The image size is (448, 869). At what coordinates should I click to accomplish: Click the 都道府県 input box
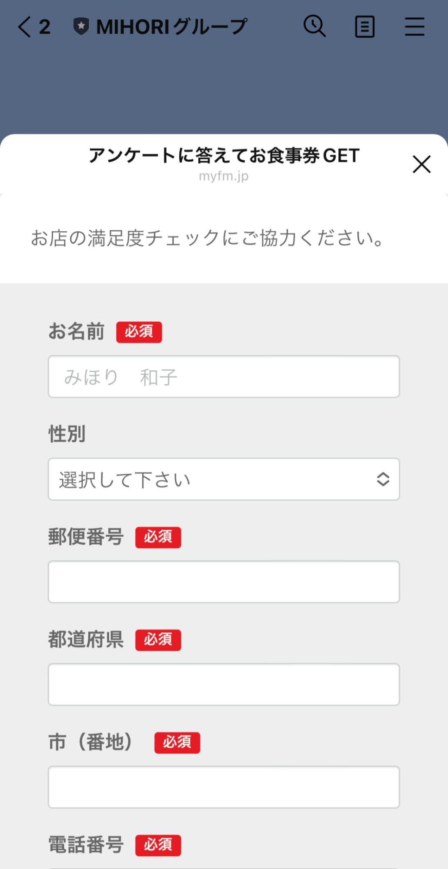[224, 684]
